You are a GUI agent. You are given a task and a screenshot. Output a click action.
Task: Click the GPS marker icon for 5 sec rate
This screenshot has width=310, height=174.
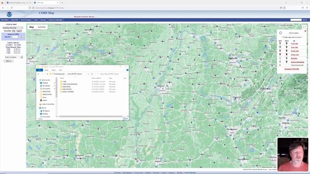(280, 47)
